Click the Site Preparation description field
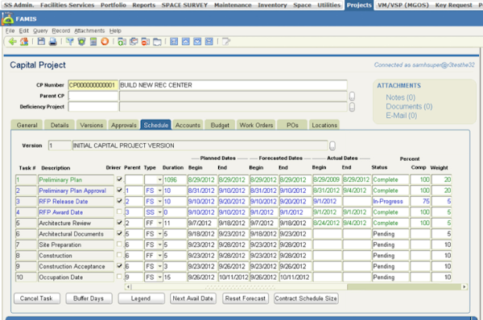 (76, 245)
